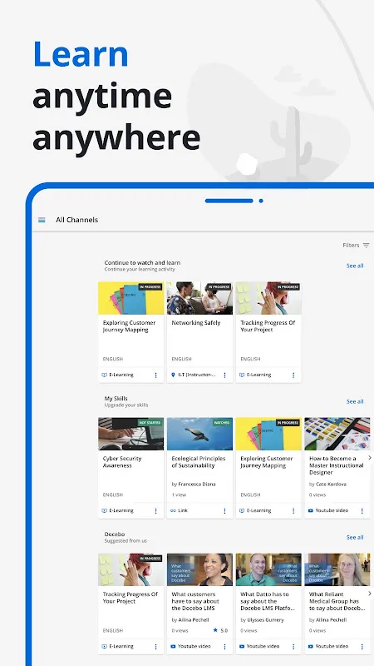
Task: Click ILT location pin icon on Networking Safely
Action: (173, 375)
